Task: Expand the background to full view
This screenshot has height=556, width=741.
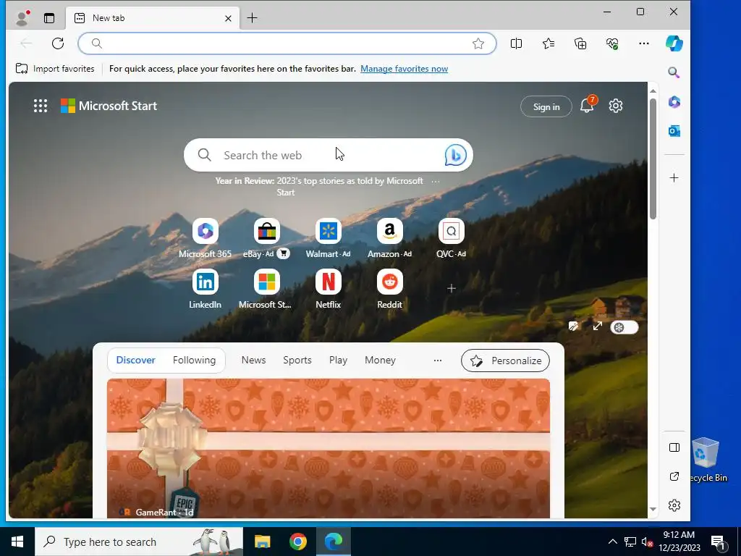Action: click(x=597, y=327)
